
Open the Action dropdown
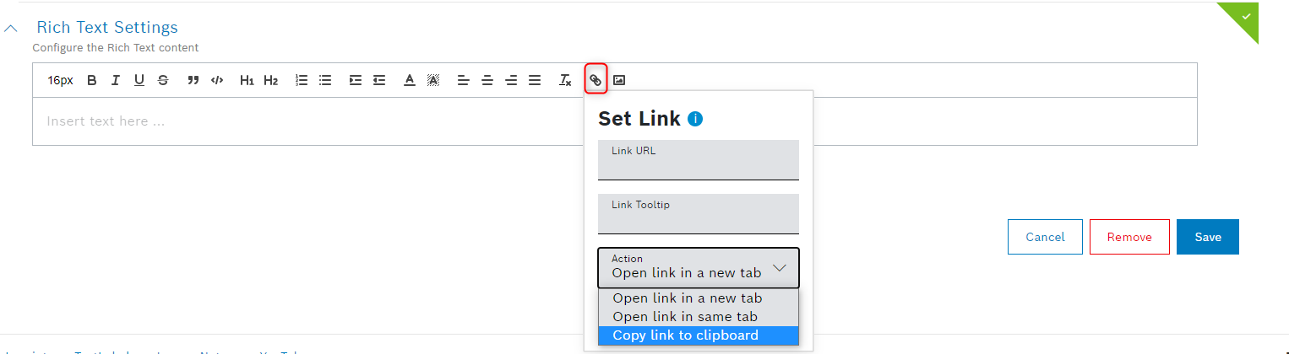pyautogui.click(x=698, y=268)
